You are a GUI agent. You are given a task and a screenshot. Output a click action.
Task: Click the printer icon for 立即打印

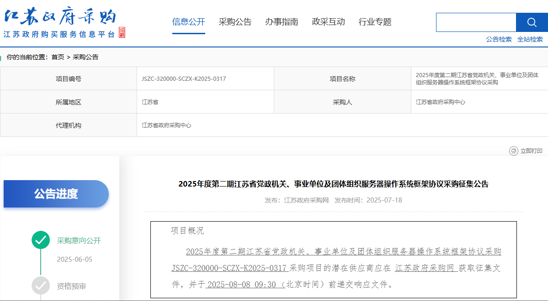[x=513, y=151]
